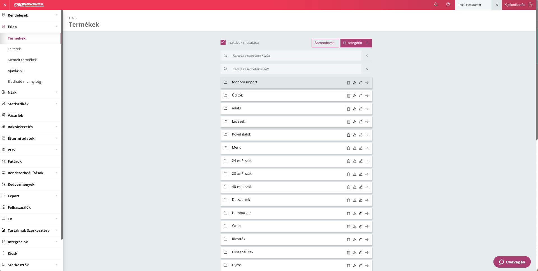Focus the product search input field
538x271 pixels.
coord(294,69)
